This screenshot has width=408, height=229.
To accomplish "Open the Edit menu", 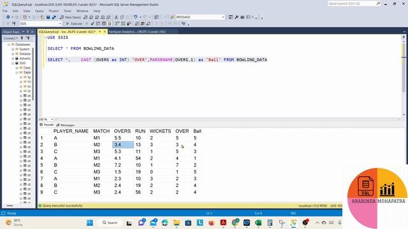I will coord(15,11).
